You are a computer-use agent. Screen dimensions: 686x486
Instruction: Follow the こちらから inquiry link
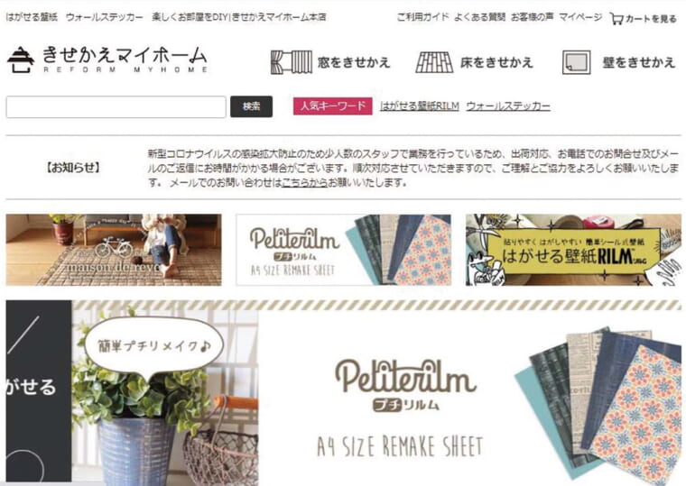[x=304, y=183]
